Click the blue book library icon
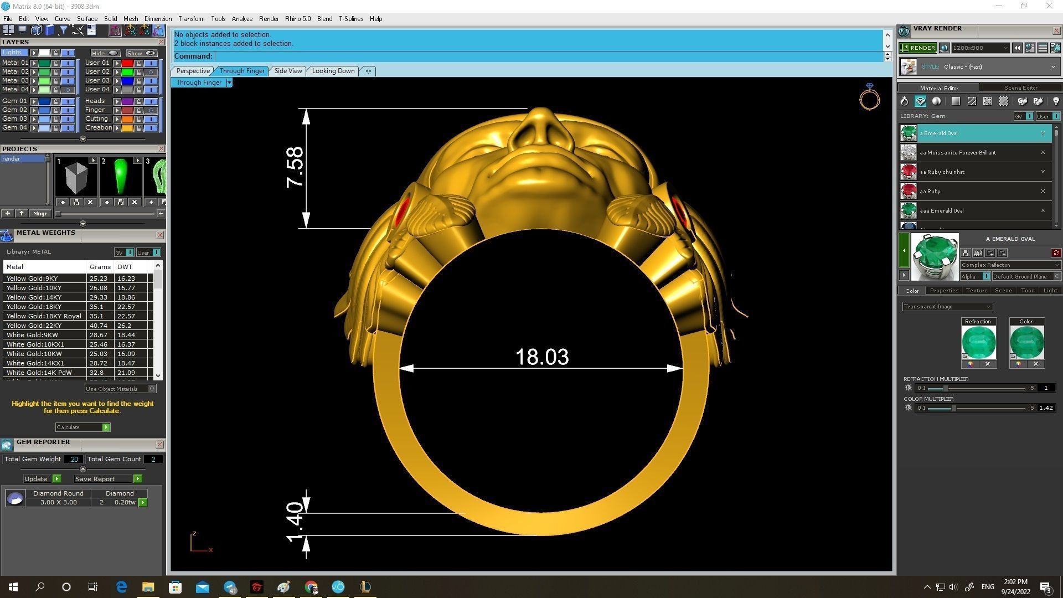Image resolution: width=1063 pixels, height=598 pixels. pos(50,30)
